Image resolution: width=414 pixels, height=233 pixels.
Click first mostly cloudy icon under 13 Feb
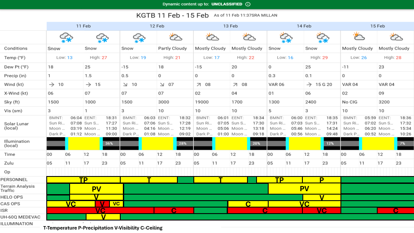[212, 37]
